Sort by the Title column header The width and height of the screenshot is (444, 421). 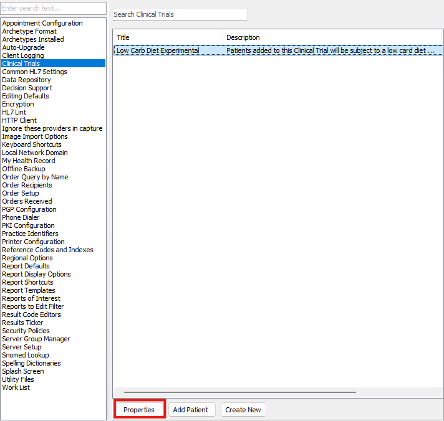pyautogui.click(x=167, y=37)
